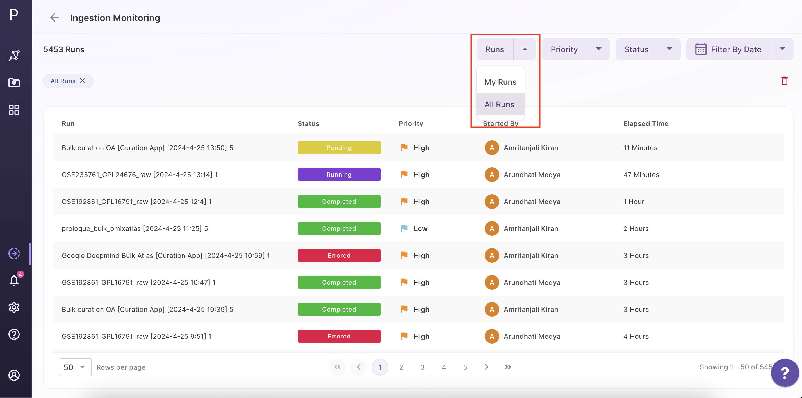This screenshot has height=398, width=802.
Task: Select 'All Runs' from the dropdown
Action: pyautogui.click(x=500, y=104)
